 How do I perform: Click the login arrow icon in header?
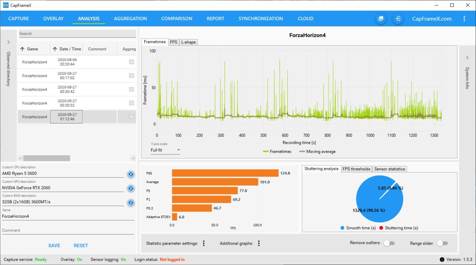(x=398, y=19)
